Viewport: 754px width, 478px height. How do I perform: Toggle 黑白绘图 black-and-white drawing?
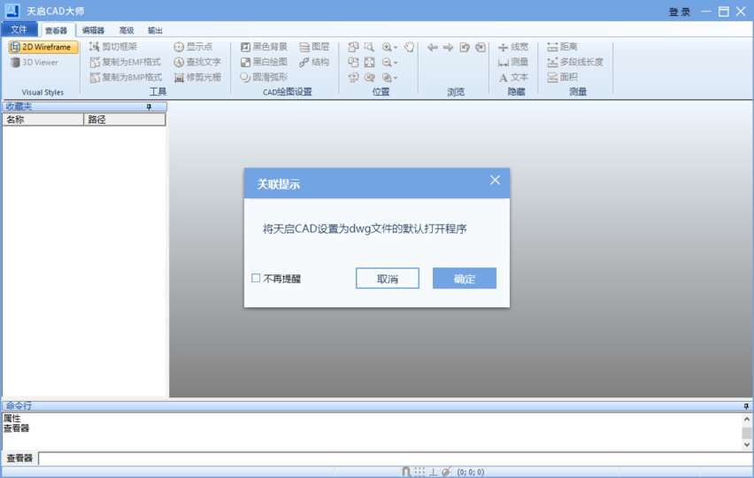pyautogui.click(x=264, y=62)
